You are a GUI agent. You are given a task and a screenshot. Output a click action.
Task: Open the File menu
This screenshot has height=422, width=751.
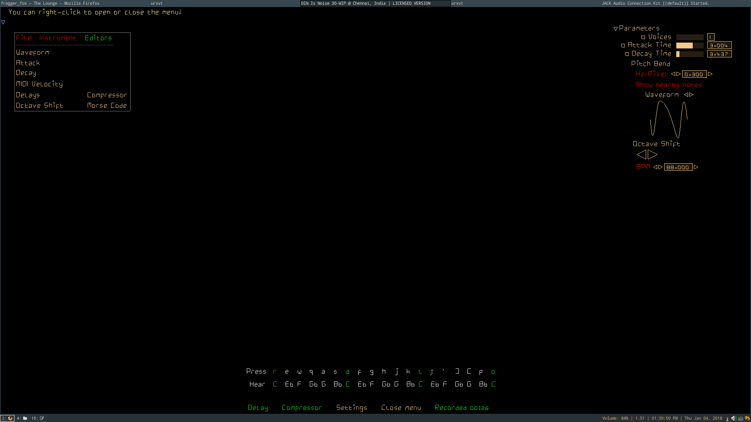[23, 38]
